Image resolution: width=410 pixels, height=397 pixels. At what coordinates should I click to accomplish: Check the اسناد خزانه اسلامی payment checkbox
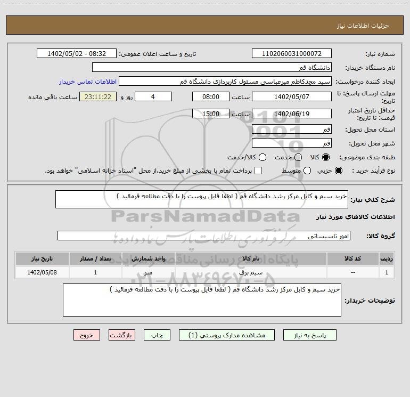(x=258, y=171)
